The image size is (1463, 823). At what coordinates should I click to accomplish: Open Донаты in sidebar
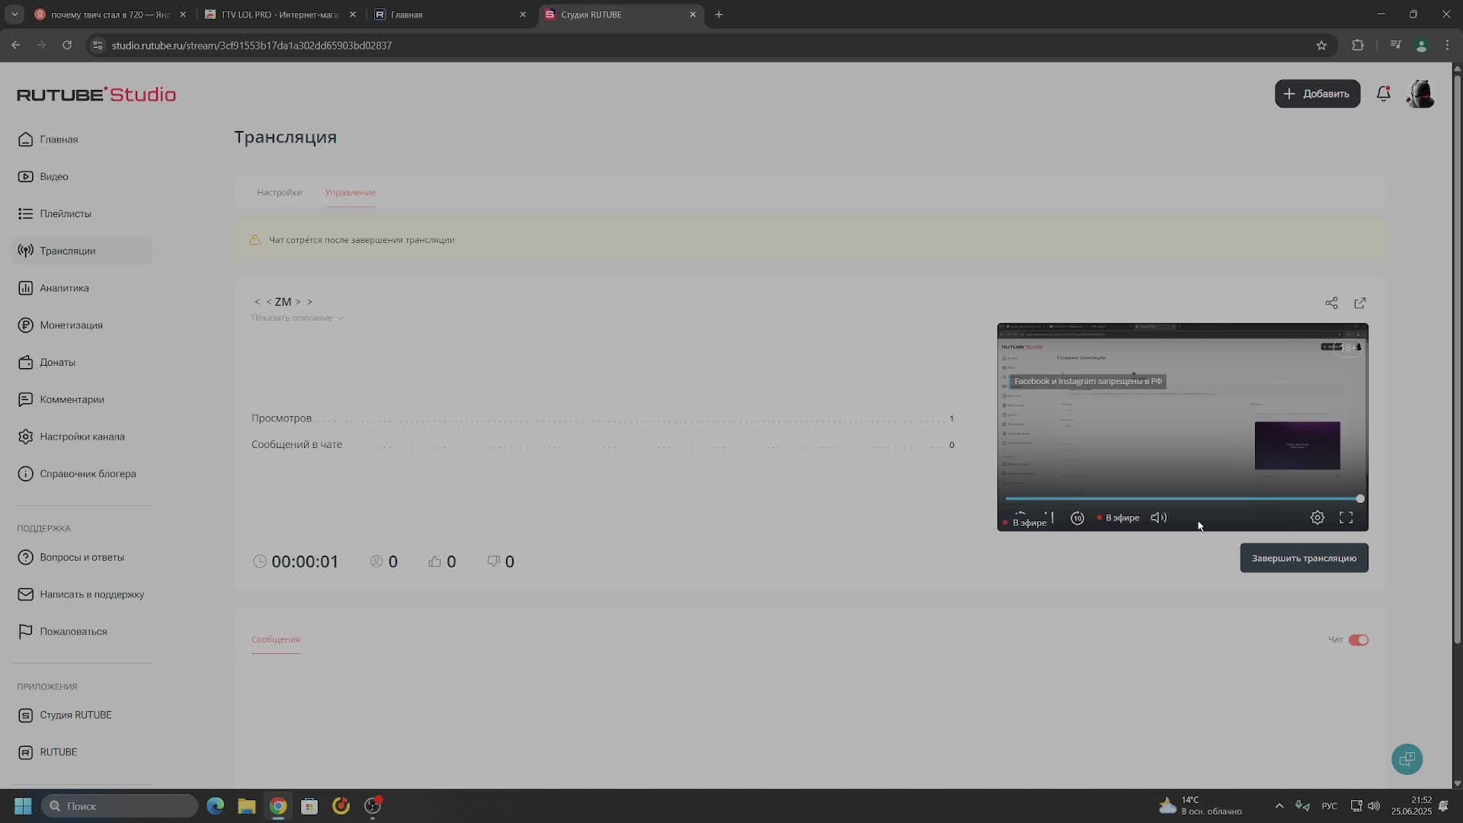click(57, 362)
